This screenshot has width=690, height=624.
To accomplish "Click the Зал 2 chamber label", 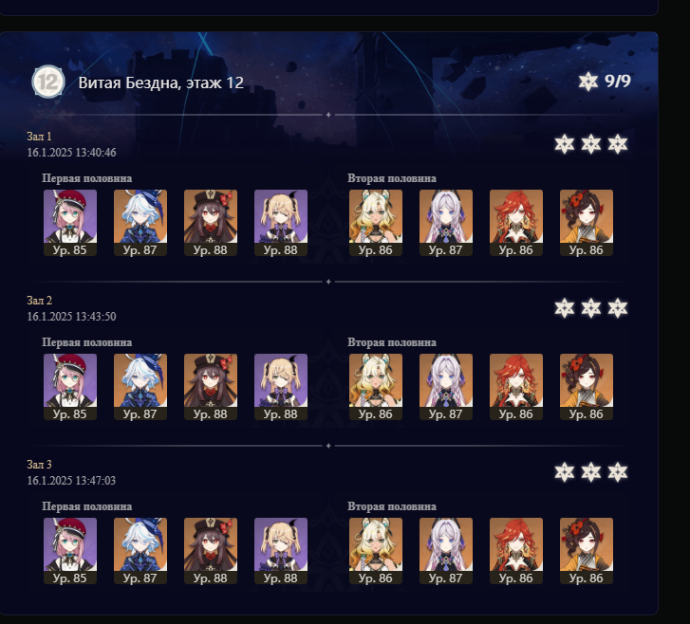I will click(x=39, y=301).
